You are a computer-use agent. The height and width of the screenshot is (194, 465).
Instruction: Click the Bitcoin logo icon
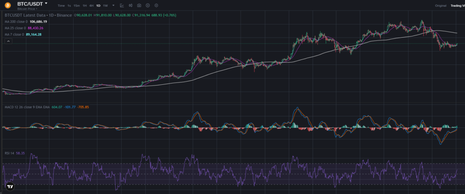click(x=8, y=5)
